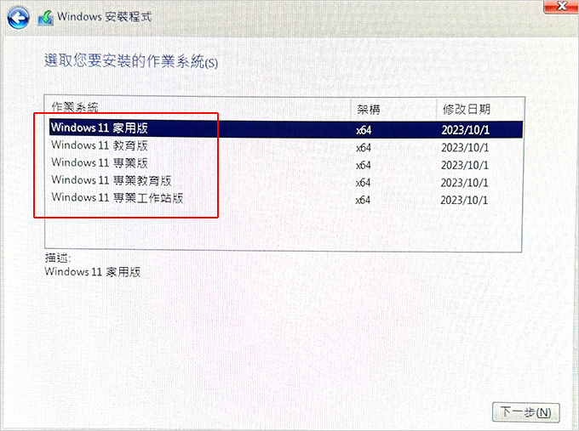
Task: Select Windows 11 教育版 row
Action: click(286, 147)
